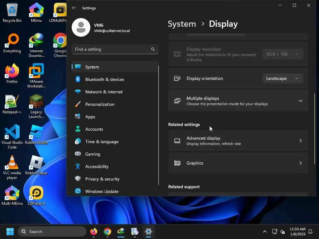Open the Windows Start menu
This screenshot has width=319, height=239.
click(10, 232)
